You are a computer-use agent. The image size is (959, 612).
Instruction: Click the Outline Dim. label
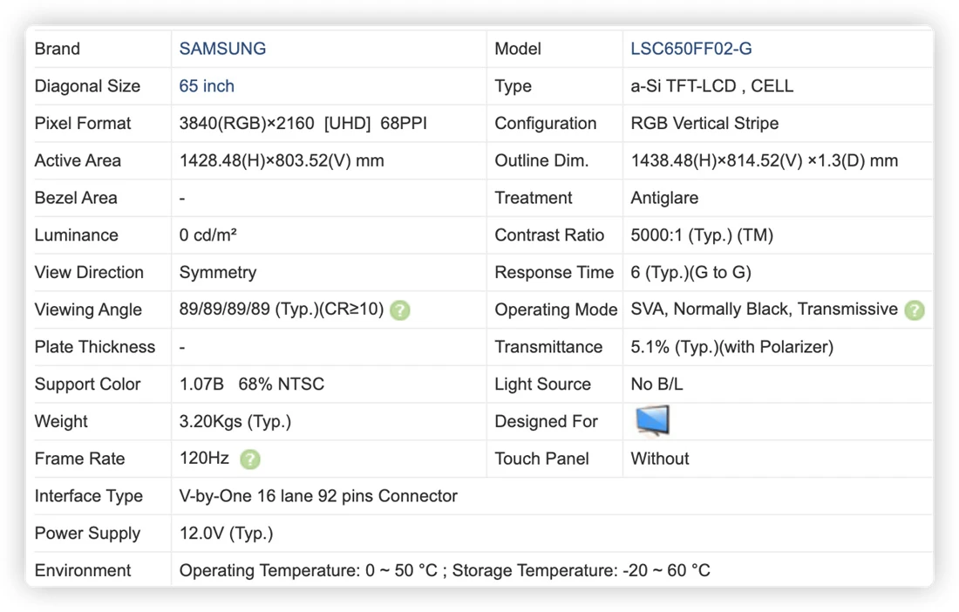tap(541, 160)
